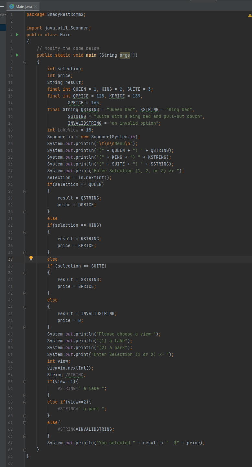Collapse the QUEEN if-block at line 27
This screenshot has height=467, width=252.
coord(25,191)
